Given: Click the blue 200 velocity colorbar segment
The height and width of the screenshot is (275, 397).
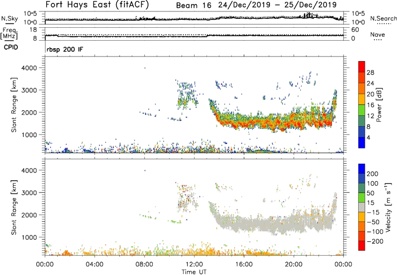Looking at the screenshot, I should [x=362, y=169].
